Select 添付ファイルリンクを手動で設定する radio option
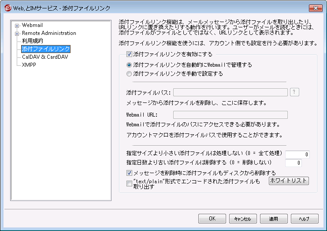 pyautogui.click(x=129, y=74)
